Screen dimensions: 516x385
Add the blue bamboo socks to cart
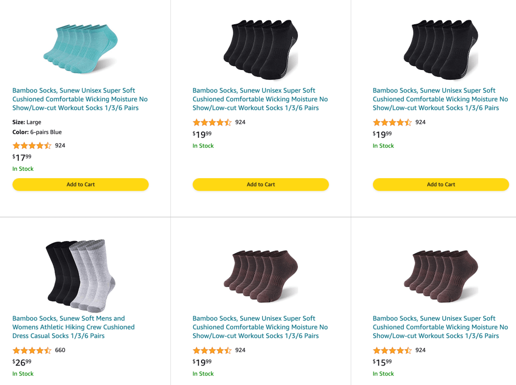(x=80, y=184)
